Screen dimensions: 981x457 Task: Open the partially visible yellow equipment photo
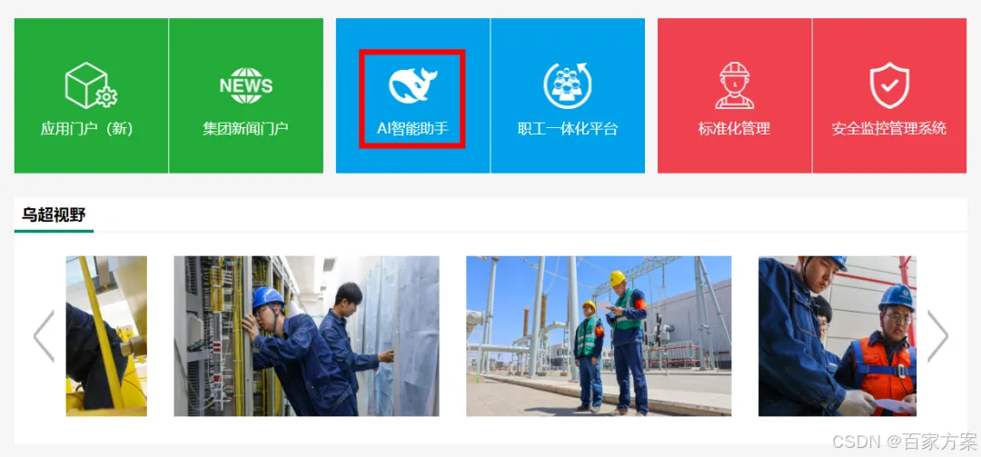coord(106,336)
